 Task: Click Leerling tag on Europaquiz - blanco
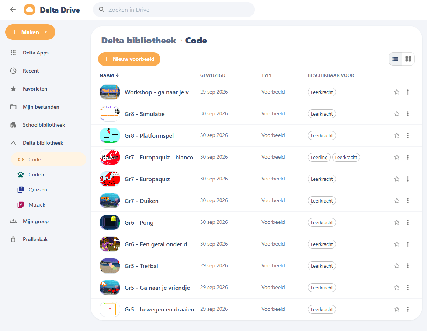pos(319,157)
